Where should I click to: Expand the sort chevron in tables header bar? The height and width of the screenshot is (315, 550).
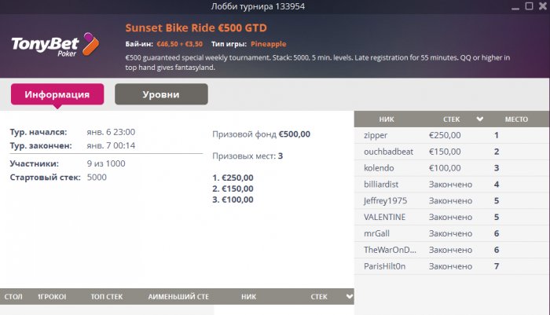pyautogui.click(x=350, y=296)
